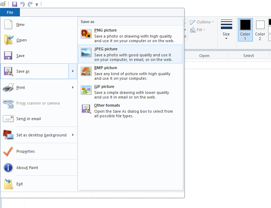Click the Paint application icon in title bar

click(3, 4)
